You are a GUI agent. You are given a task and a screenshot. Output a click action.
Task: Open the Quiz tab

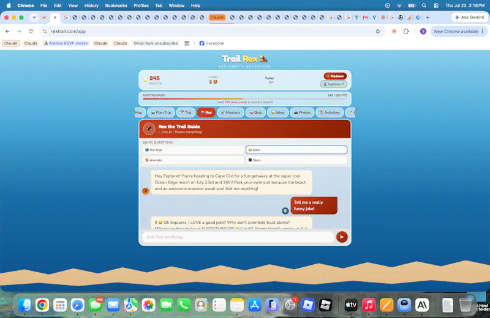coord(255,113)
